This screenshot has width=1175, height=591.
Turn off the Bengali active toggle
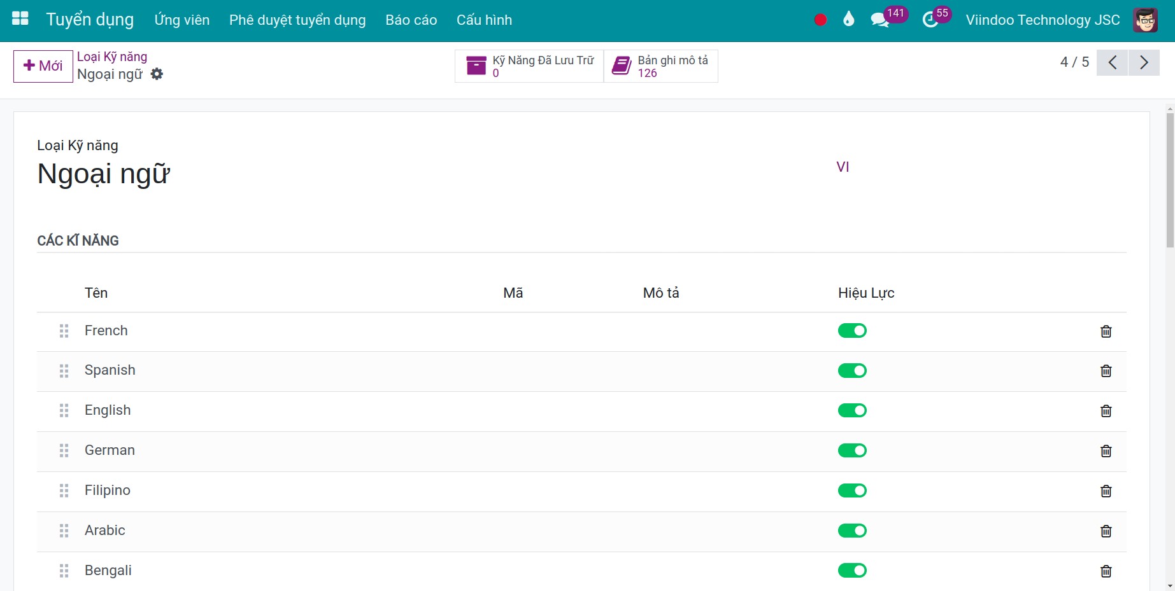pos(852,571)
